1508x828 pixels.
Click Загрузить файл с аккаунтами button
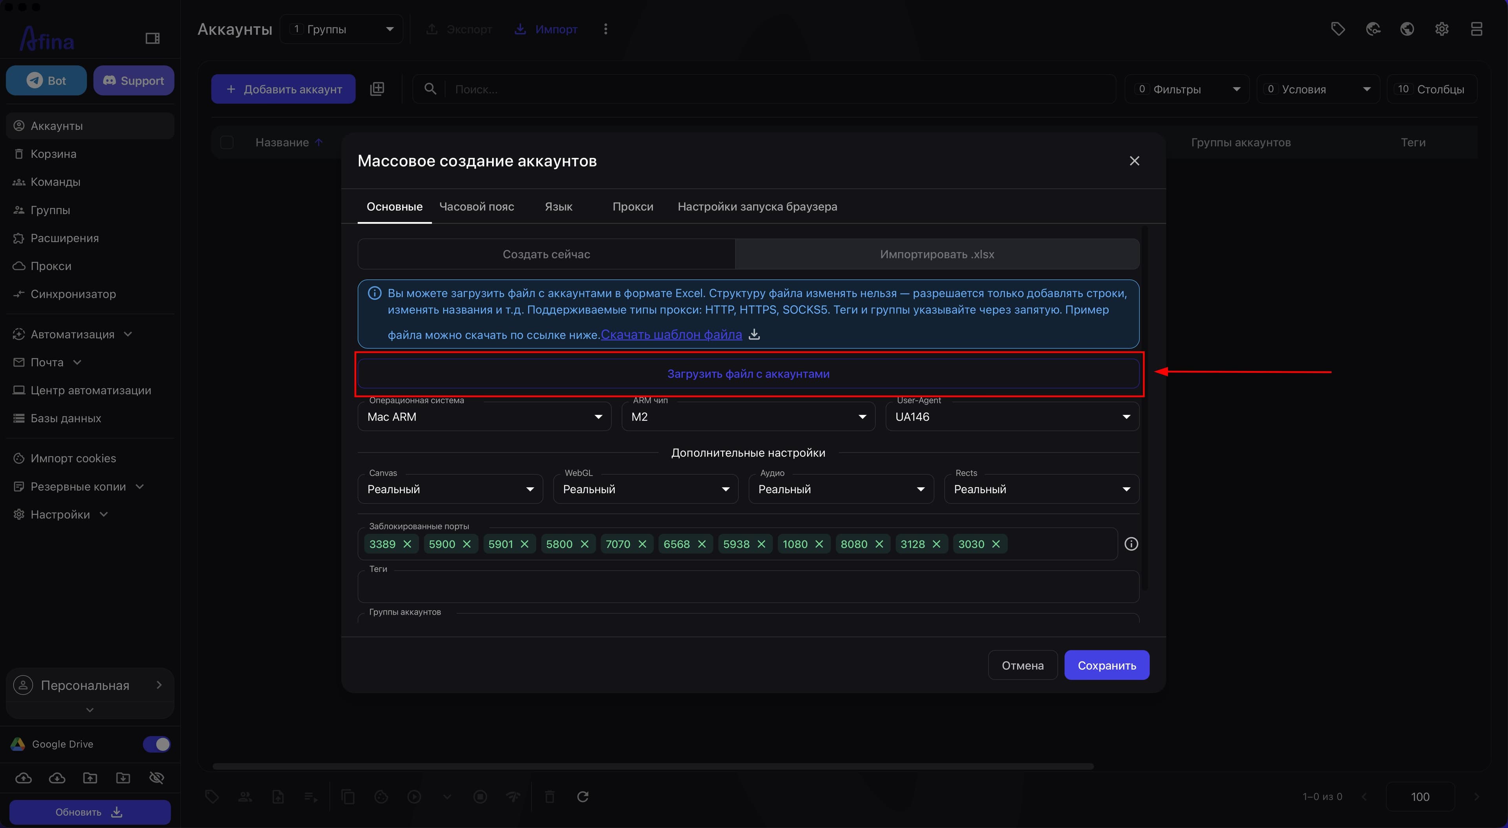point(748,374)
